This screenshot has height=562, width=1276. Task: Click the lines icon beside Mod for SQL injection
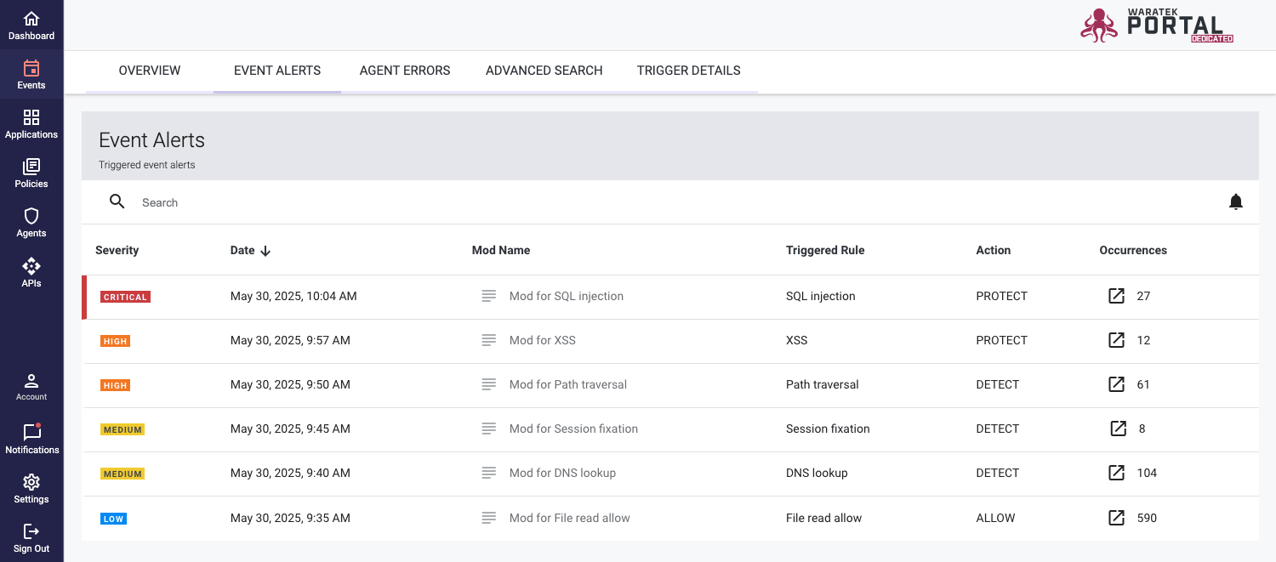click(488, 296)
